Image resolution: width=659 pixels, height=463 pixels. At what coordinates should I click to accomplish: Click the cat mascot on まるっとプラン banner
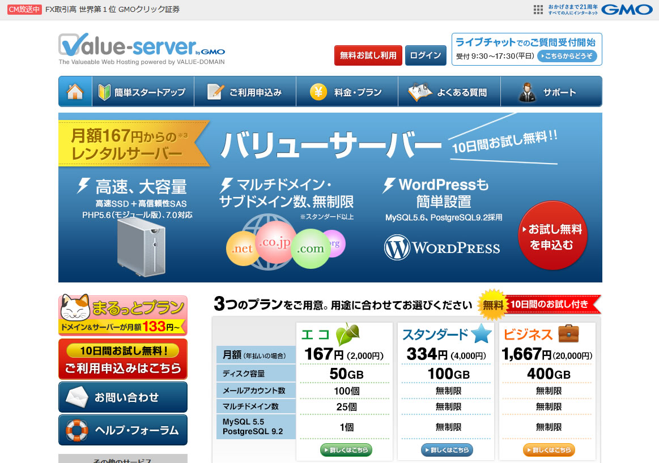click(x=75, y=308)
